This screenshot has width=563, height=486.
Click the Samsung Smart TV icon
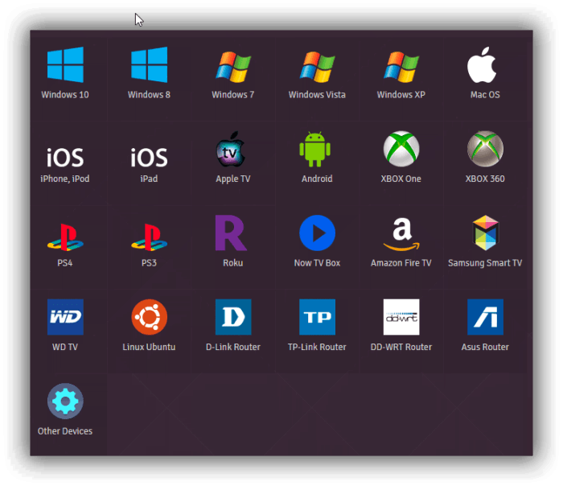tap(485, 234)
